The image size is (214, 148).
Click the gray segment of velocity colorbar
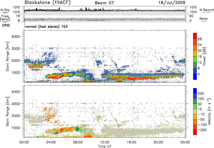(x=195, y=112)
